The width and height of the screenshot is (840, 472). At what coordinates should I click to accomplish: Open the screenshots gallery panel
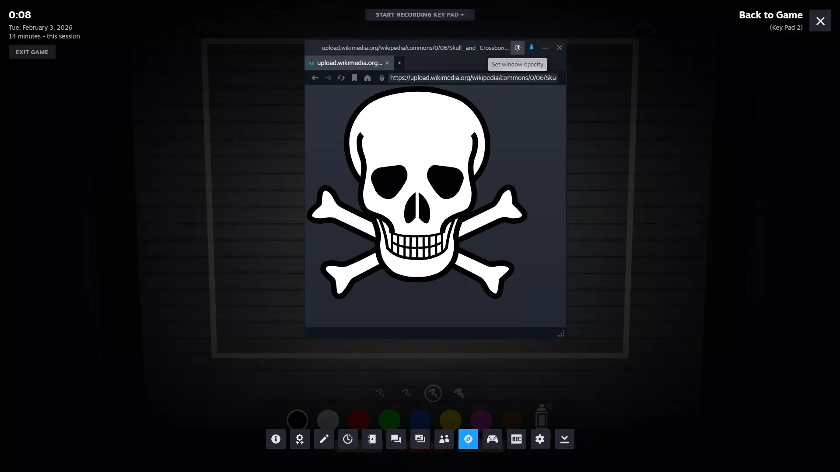[420, 439]
